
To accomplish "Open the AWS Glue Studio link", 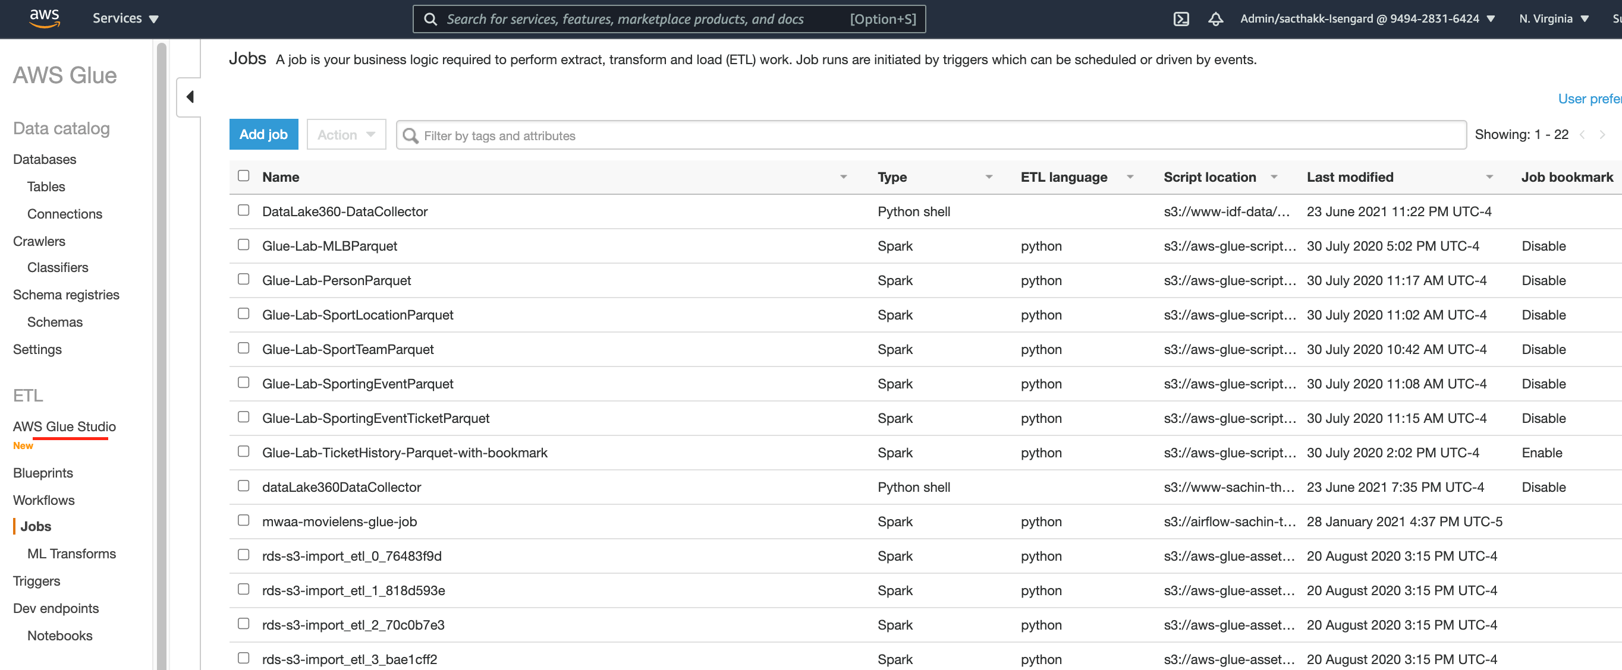I will [64, 426].
